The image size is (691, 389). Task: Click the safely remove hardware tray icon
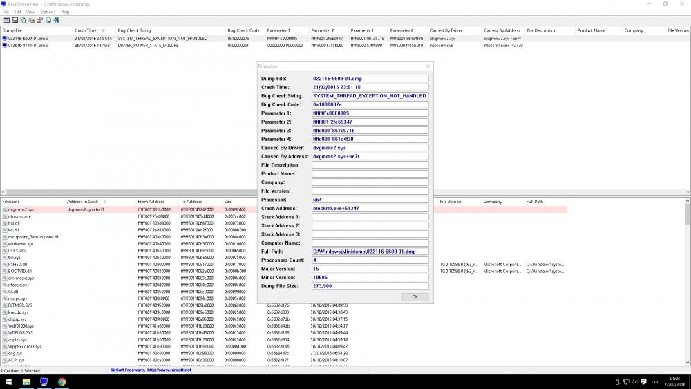(x=617, y=382)
